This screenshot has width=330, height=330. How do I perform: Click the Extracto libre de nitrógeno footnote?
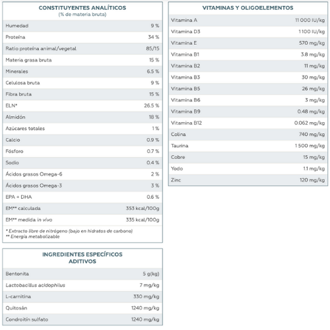pyautogui.click(x=69, y=231)
